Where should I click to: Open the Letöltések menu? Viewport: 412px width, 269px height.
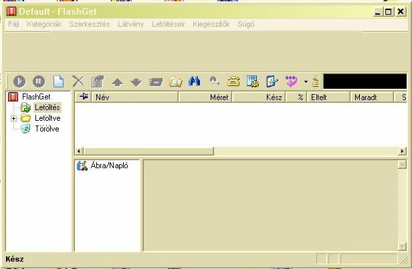pos(168,24)
